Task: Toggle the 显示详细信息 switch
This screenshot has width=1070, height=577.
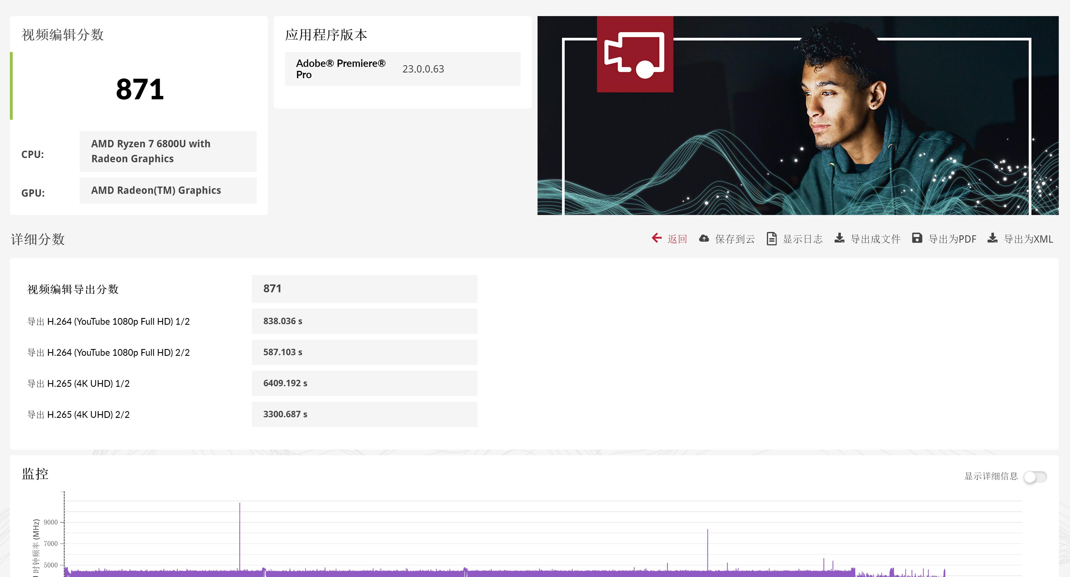Action: click(1035, 477)
